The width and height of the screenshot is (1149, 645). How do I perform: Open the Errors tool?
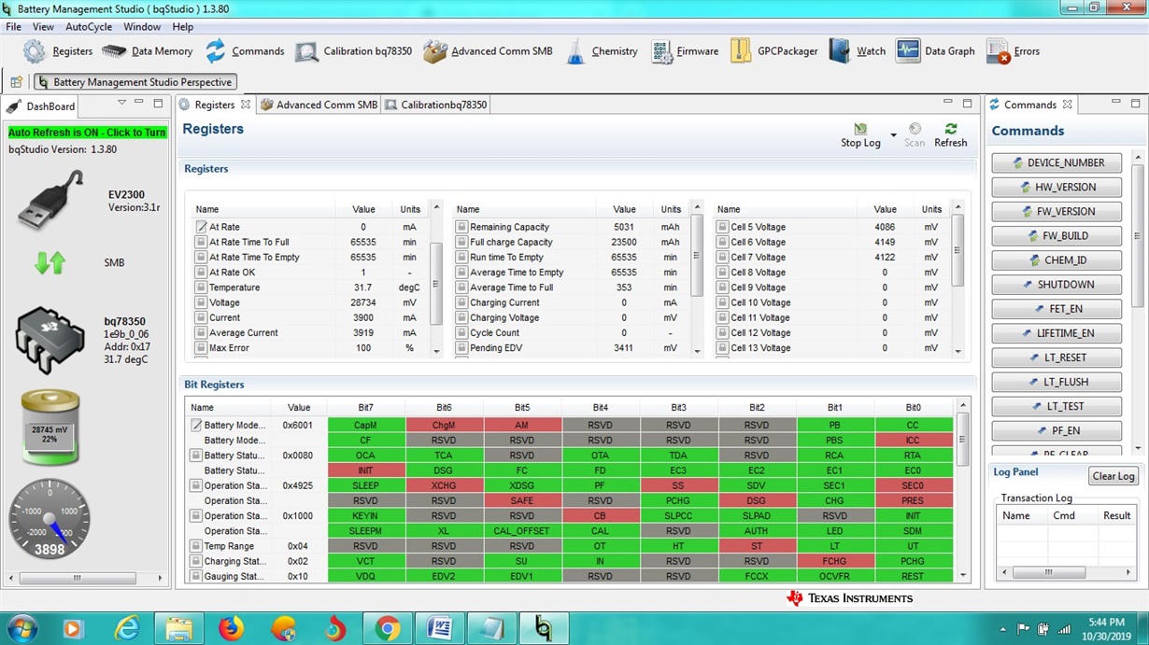(1013, 51)
